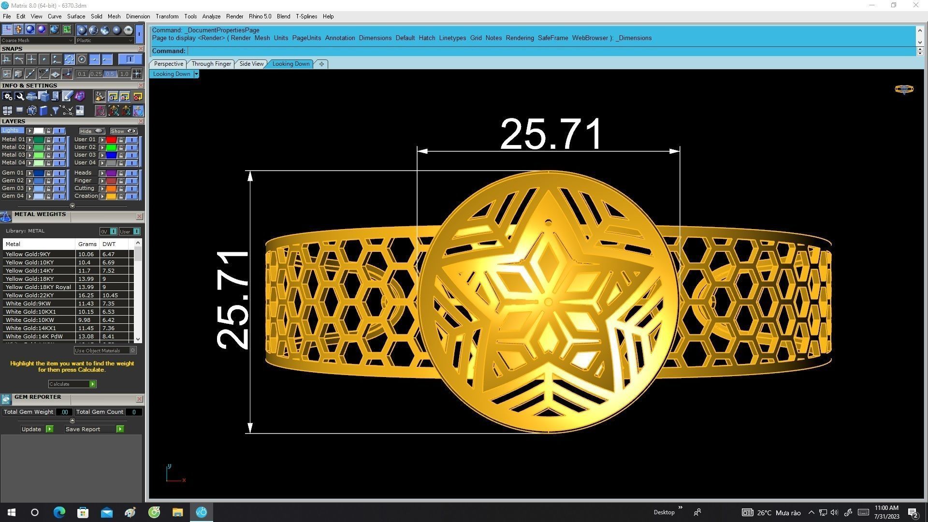Screen dimensions: 928x522
Task: Click the Cutting layer orange color swatch
Action: point(111,188)
